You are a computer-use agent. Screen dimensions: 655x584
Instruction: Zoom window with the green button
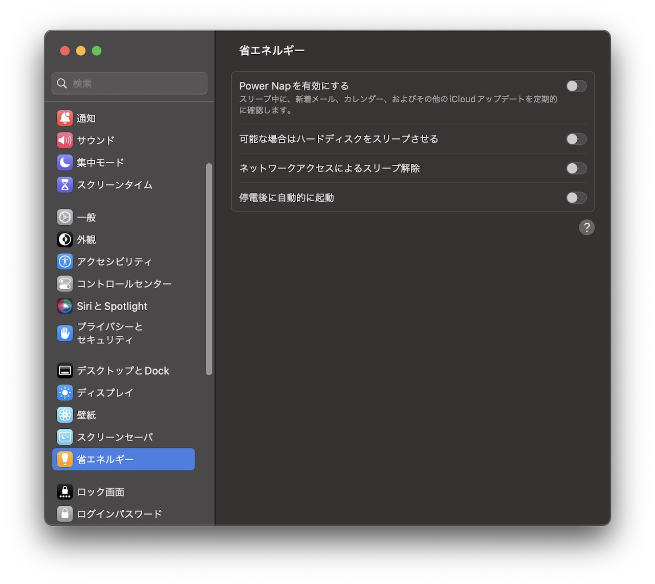coord(97,51)
